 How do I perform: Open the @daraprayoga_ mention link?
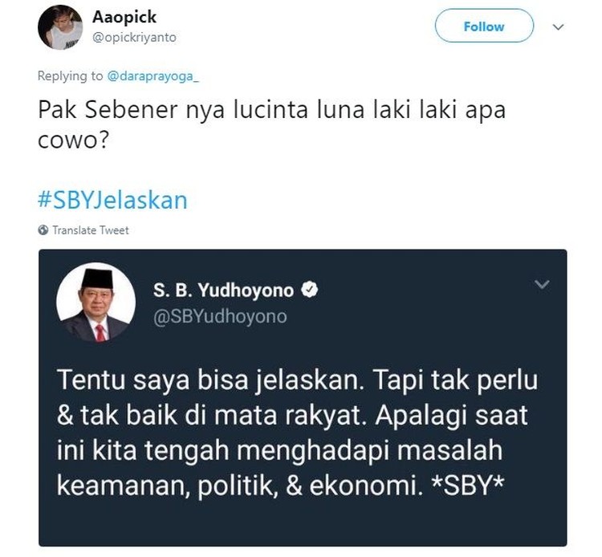click(x=153, y=76)
